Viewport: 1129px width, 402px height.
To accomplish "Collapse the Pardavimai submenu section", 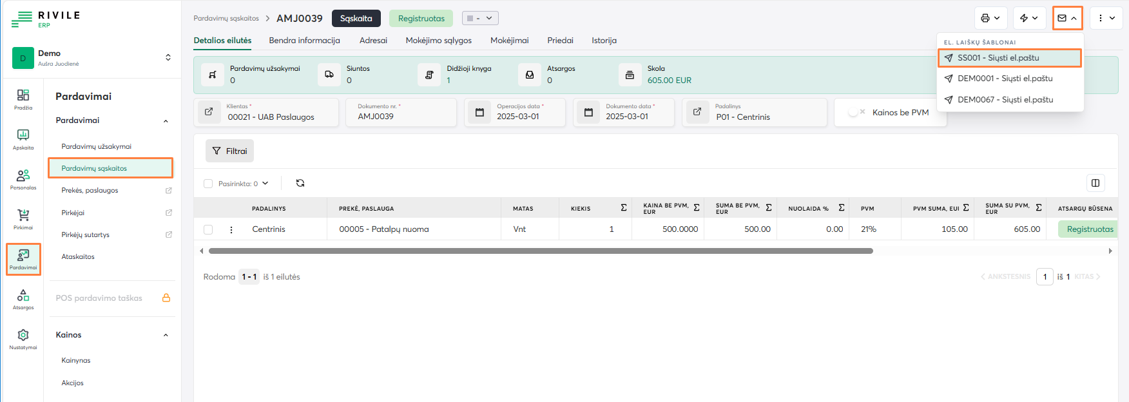I will (x=166, y=121).
